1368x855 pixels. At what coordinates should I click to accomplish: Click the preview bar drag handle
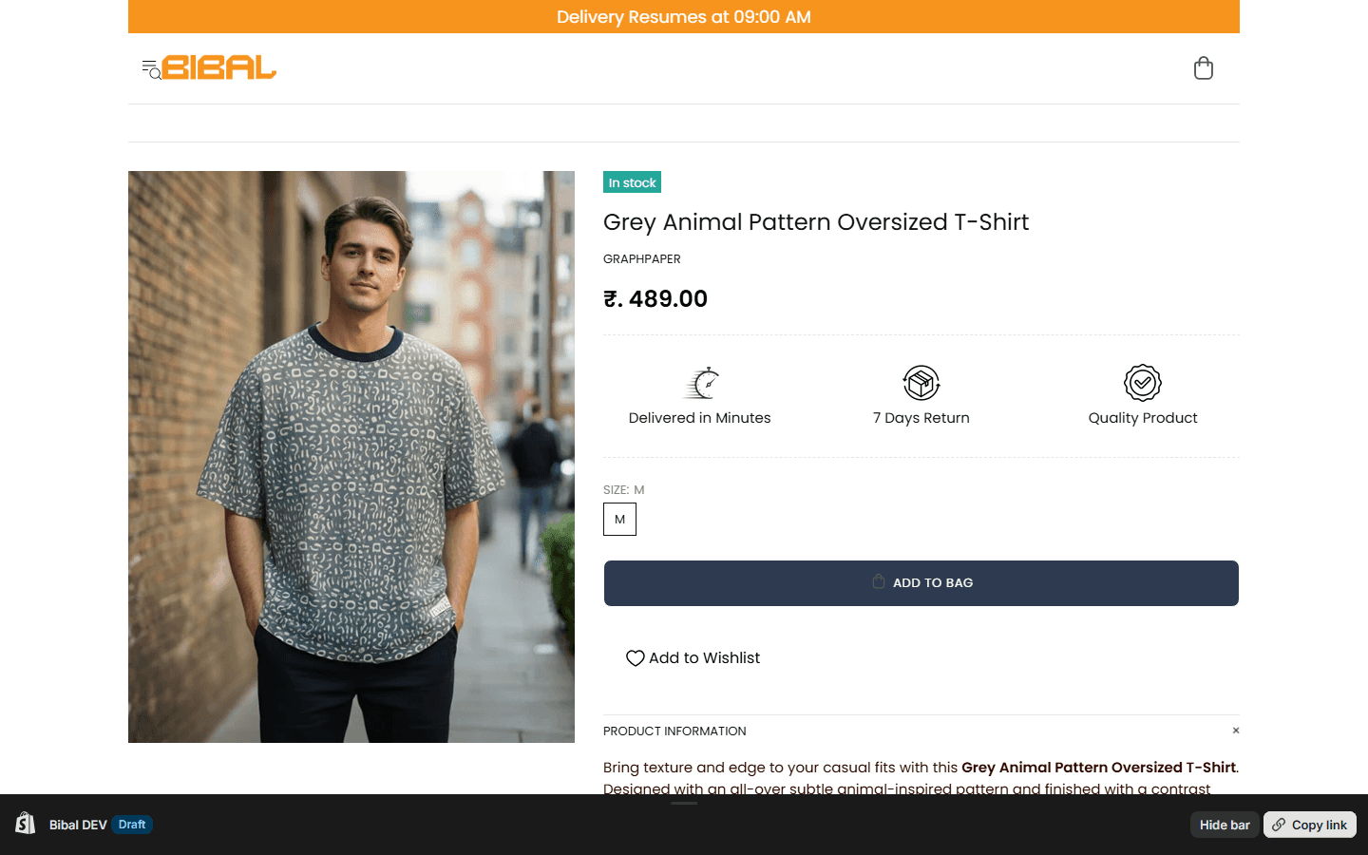click(684, 804)
